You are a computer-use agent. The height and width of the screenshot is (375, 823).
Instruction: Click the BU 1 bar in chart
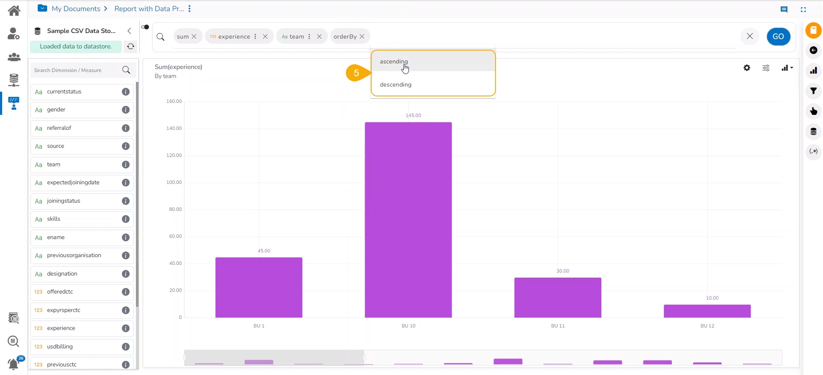(x=259, y=288)
